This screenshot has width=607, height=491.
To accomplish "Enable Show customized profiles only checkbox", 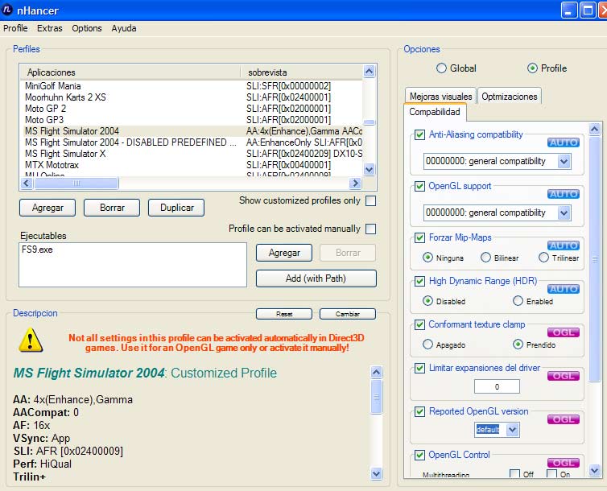I will click(x=370, y=200).
